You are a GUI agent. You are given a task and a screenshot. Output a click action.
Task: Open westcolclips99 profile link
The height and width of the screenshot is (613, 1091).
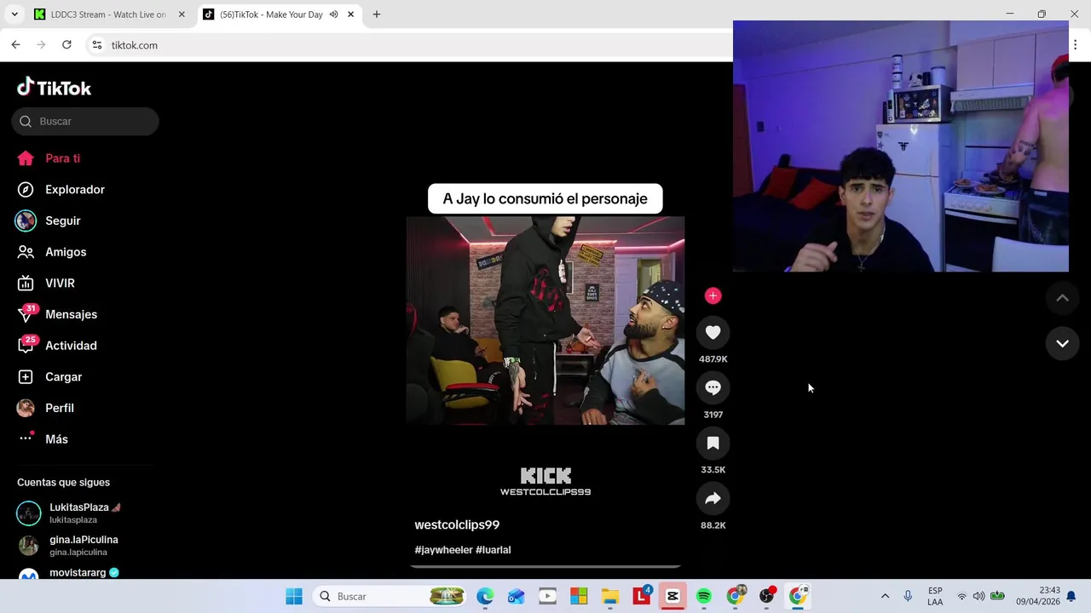tap(457, 524)
